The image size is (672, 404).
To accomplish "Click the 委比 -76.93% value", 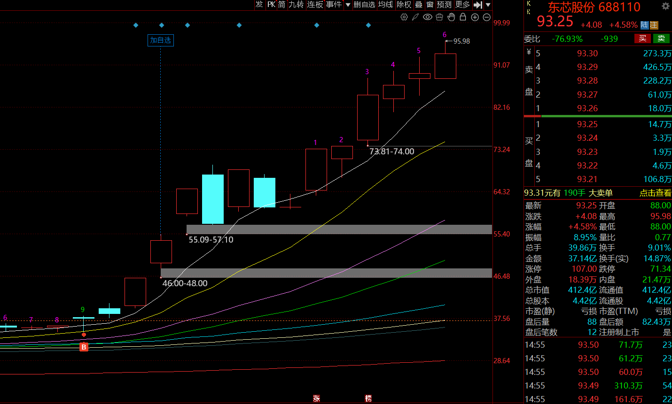I will click(x=567, y=39).
